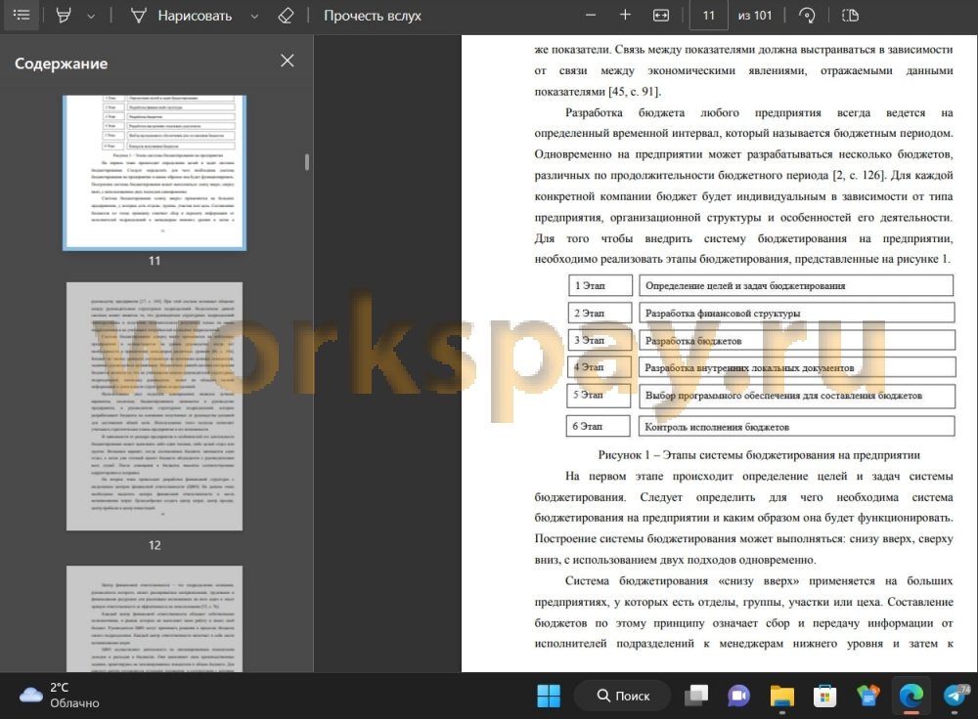The width and height of the screenshot is (978, 719).
Task: Open page 12 thumbnail
Action: 155,406
